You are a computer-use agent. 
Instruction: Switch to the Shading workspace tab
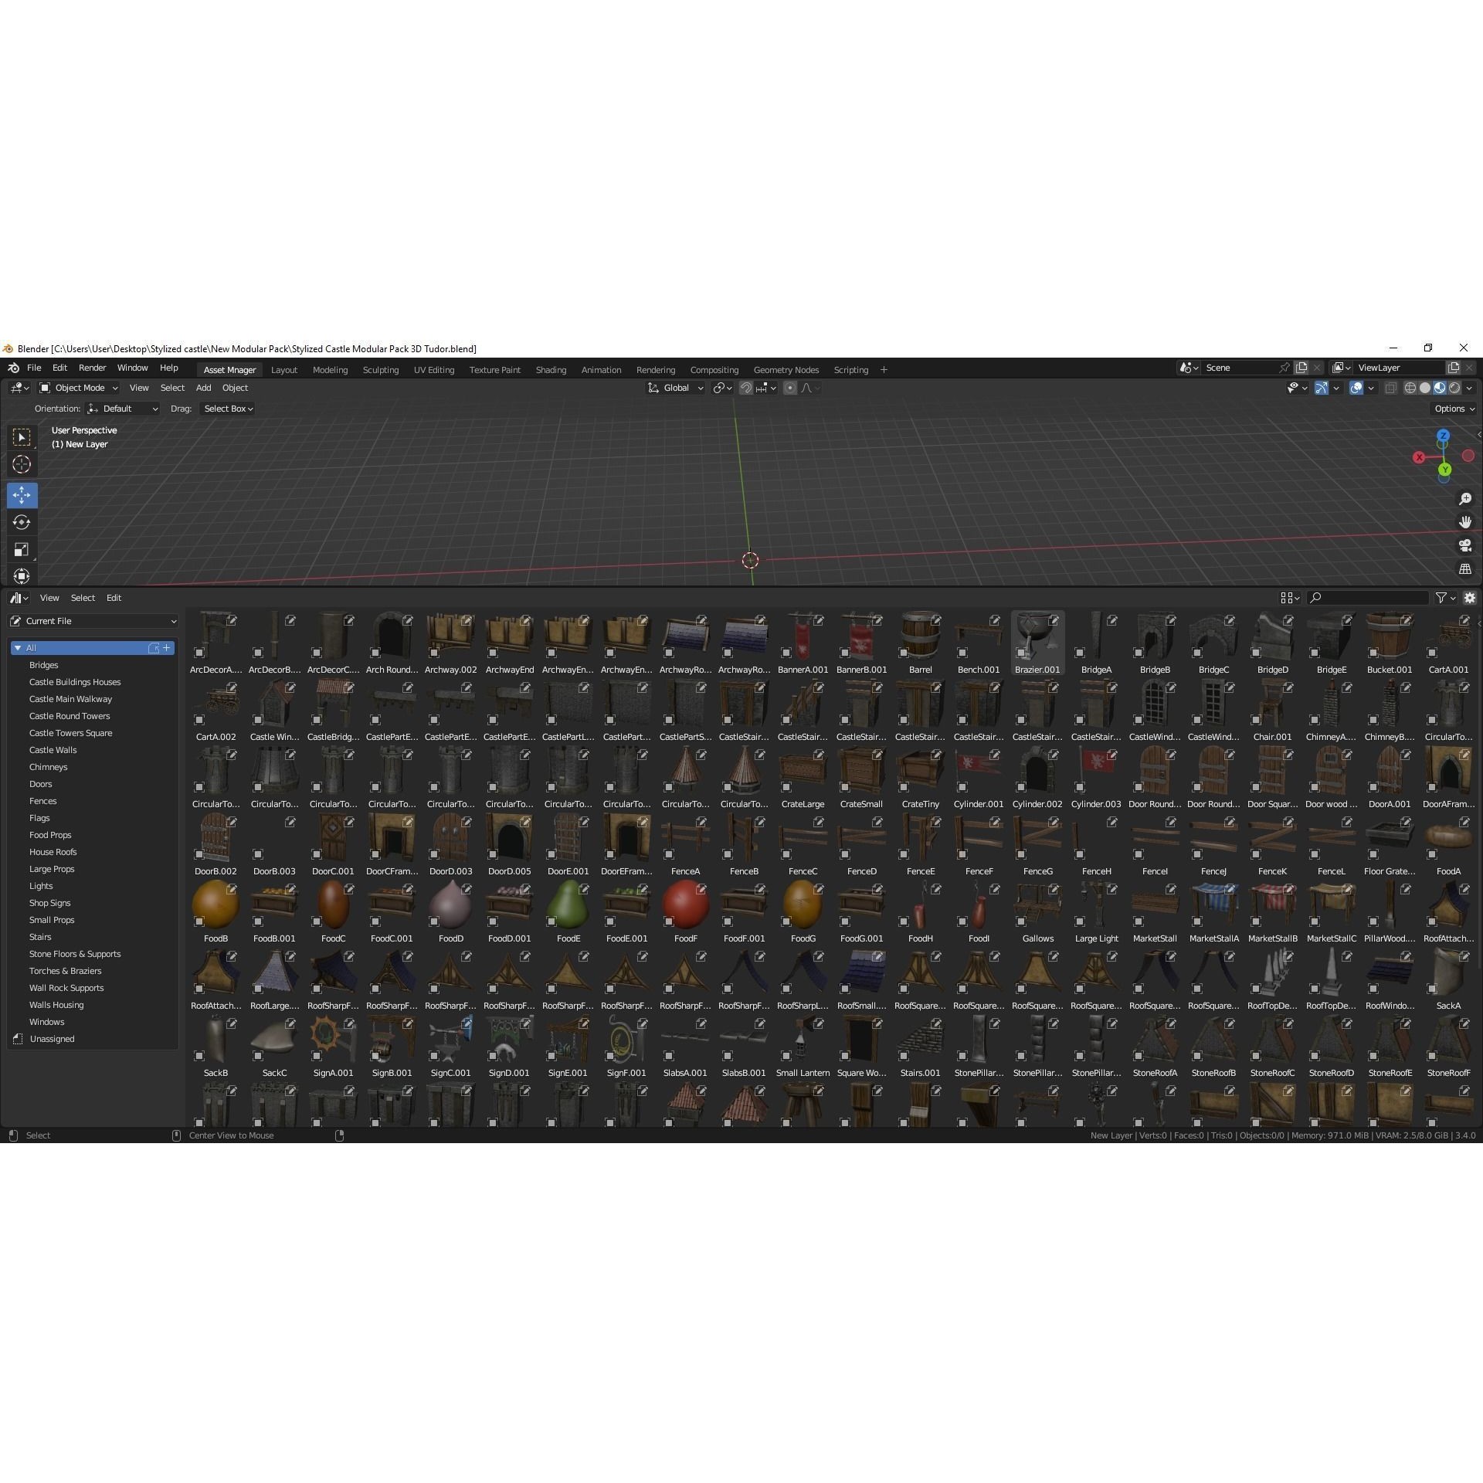click(x=551, y=370)
